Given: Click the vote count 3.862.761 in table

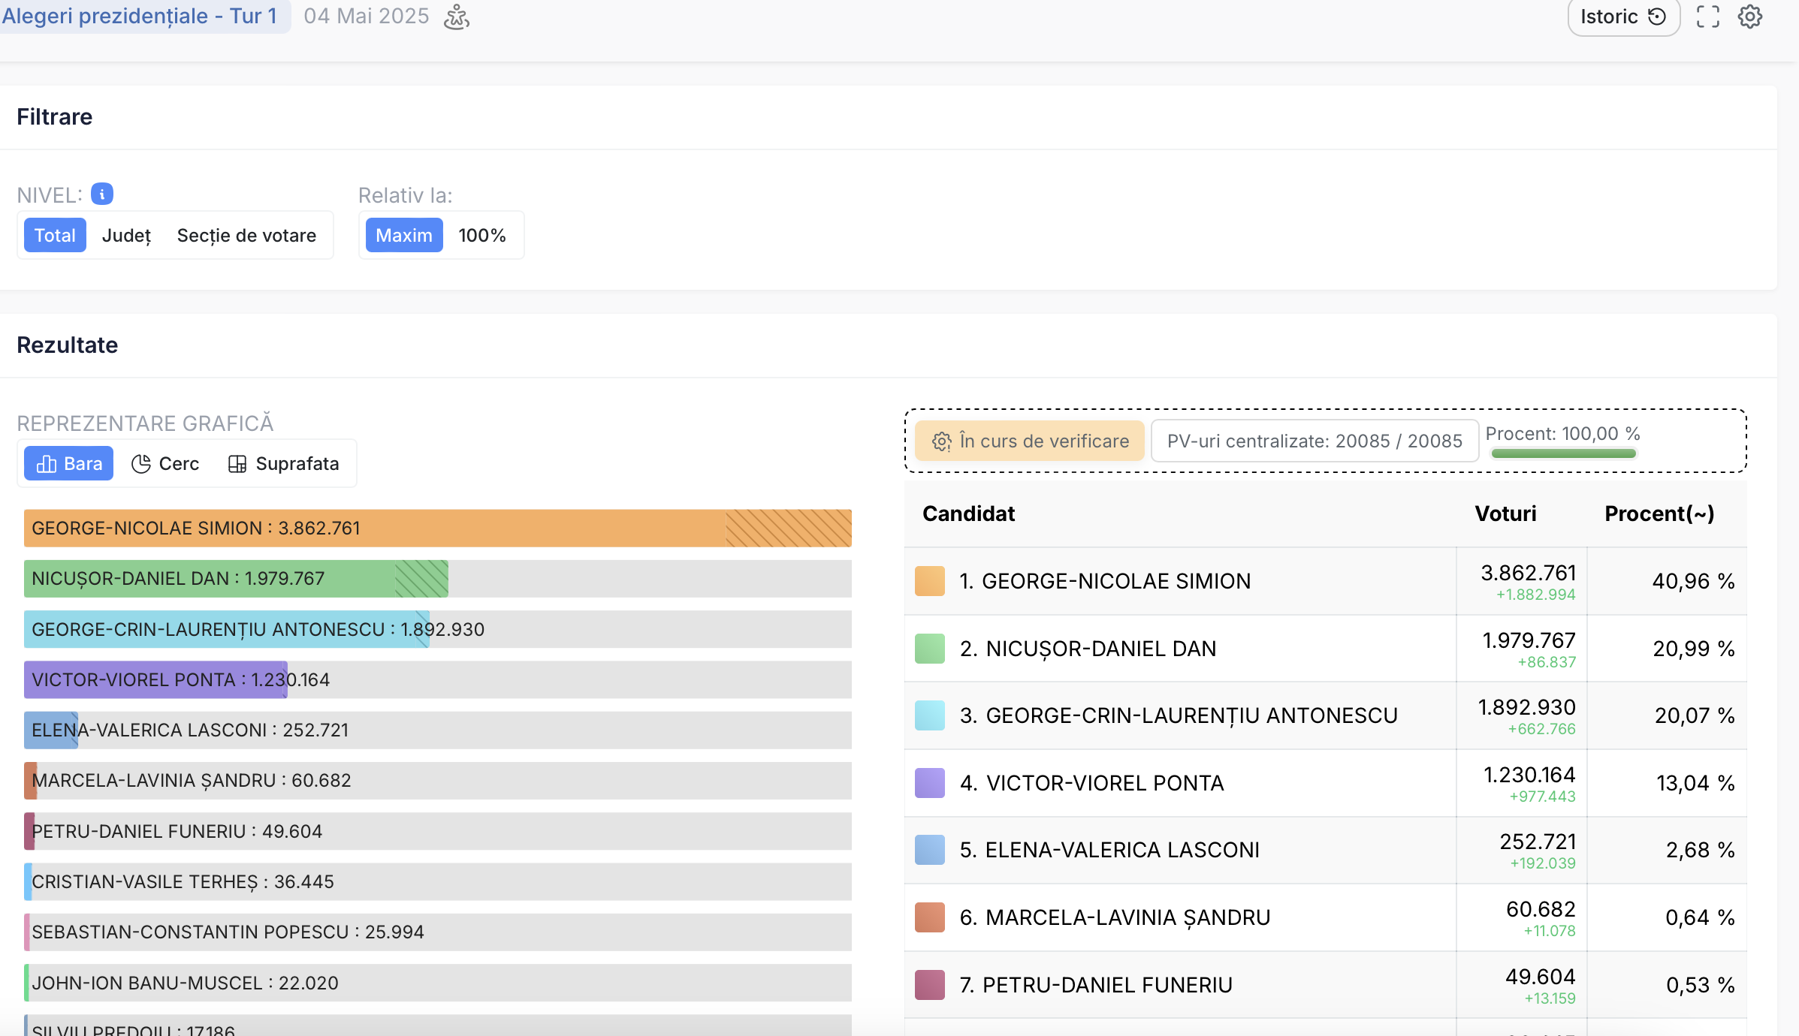Looking at the screenshot, I should pyautogui.click(x=1528, y=573).
